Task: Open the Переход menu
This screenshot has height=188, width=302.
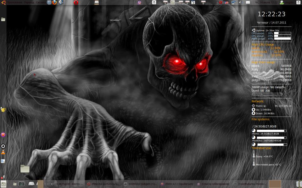Action: click(x=29, y=3)
